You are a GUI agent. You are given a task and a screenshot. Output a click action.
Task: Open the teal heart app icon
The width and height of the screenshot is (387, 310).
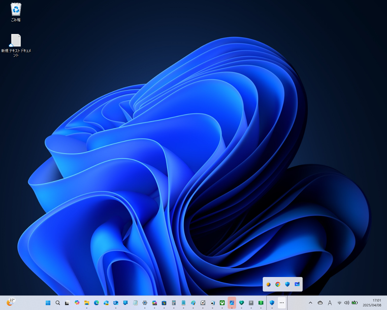point(242,303)
